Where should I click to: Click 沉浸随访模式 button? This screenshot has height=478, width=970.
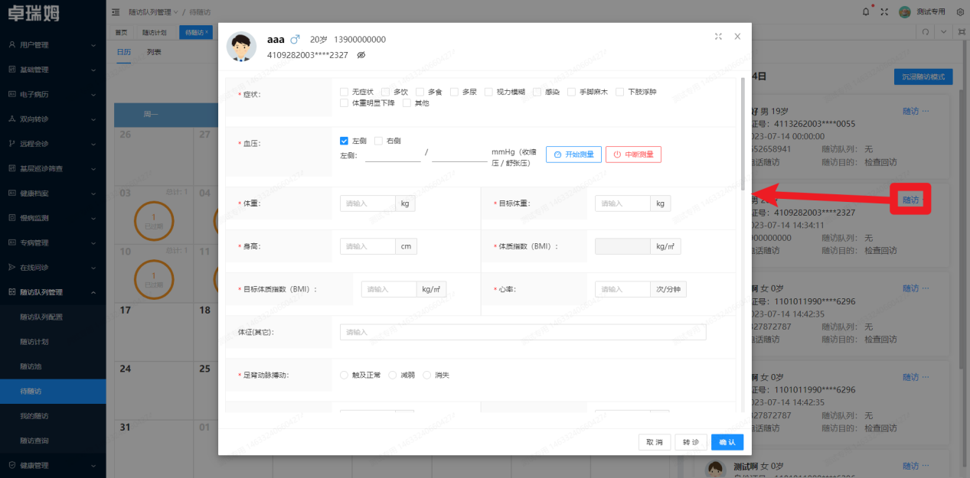(x=923, y=76)
